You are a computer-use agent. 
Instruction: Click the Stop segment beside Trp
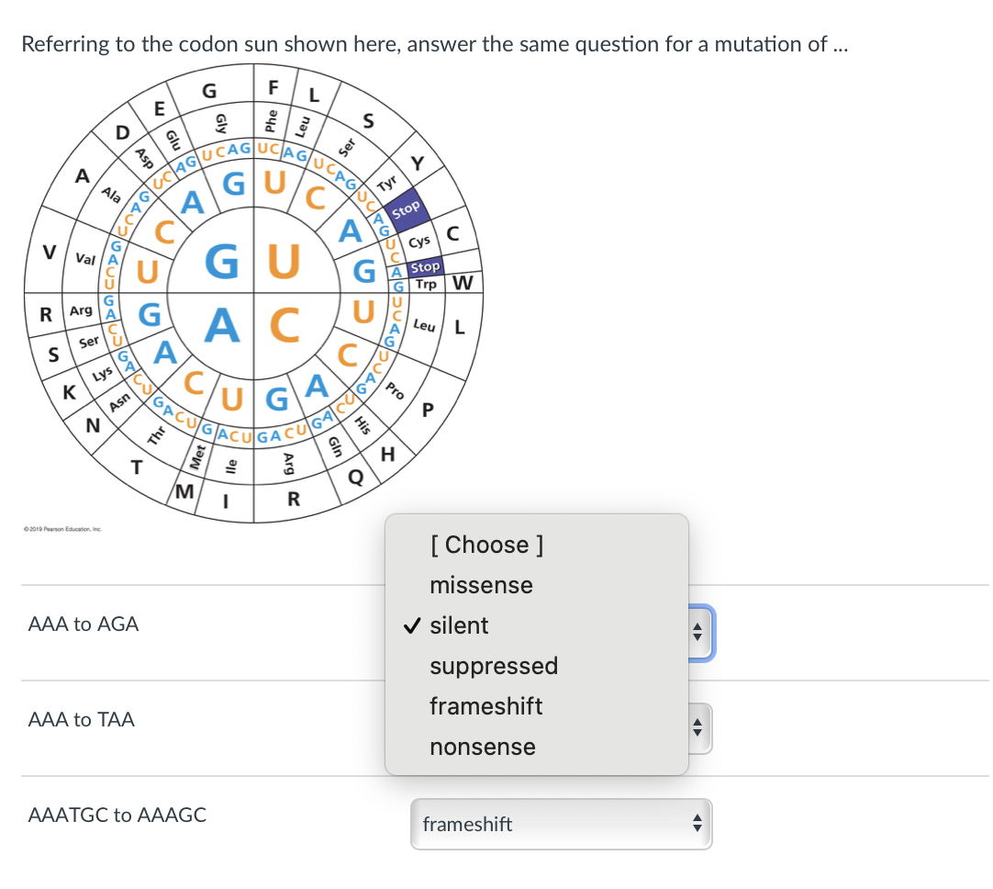pos(424,266)
